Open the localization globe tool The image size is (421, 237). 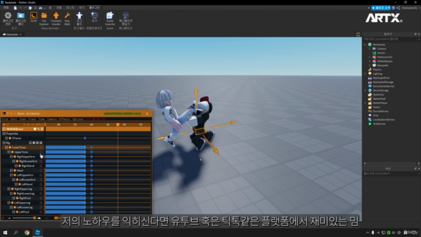coord(94,15)
